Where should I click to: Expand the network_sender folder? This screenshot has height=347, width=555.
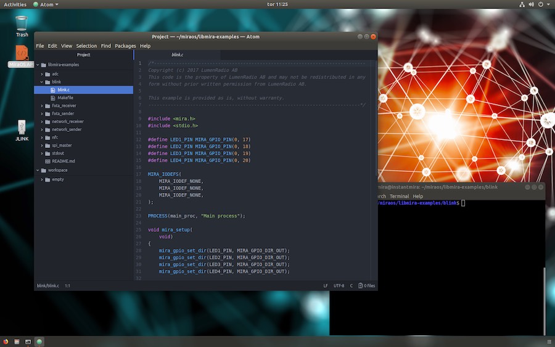(42, 129)
